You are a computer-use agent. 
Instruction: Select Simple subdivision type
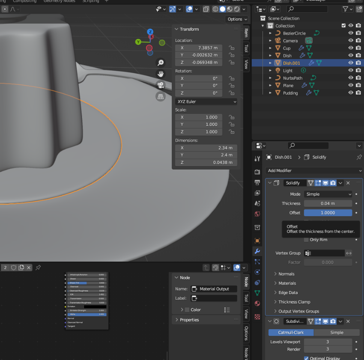[337, 332]
